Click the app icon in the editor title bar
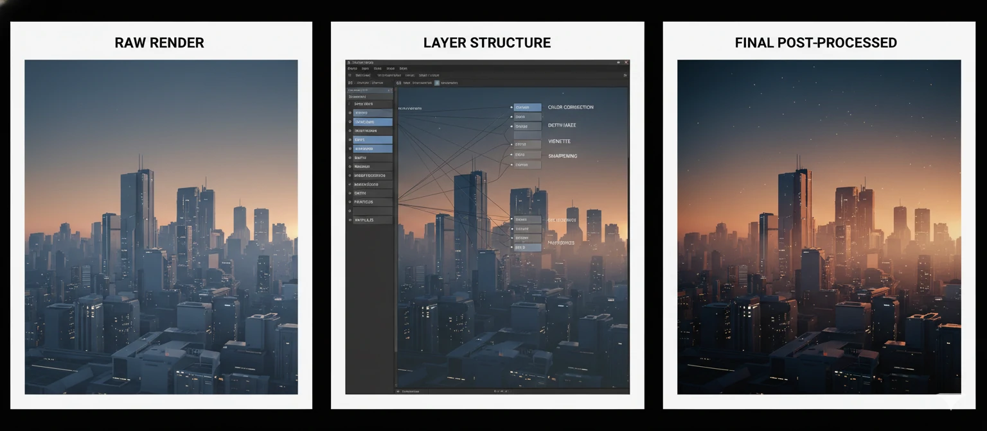Viewport: 987px width, 431px height. coord(349,63)
